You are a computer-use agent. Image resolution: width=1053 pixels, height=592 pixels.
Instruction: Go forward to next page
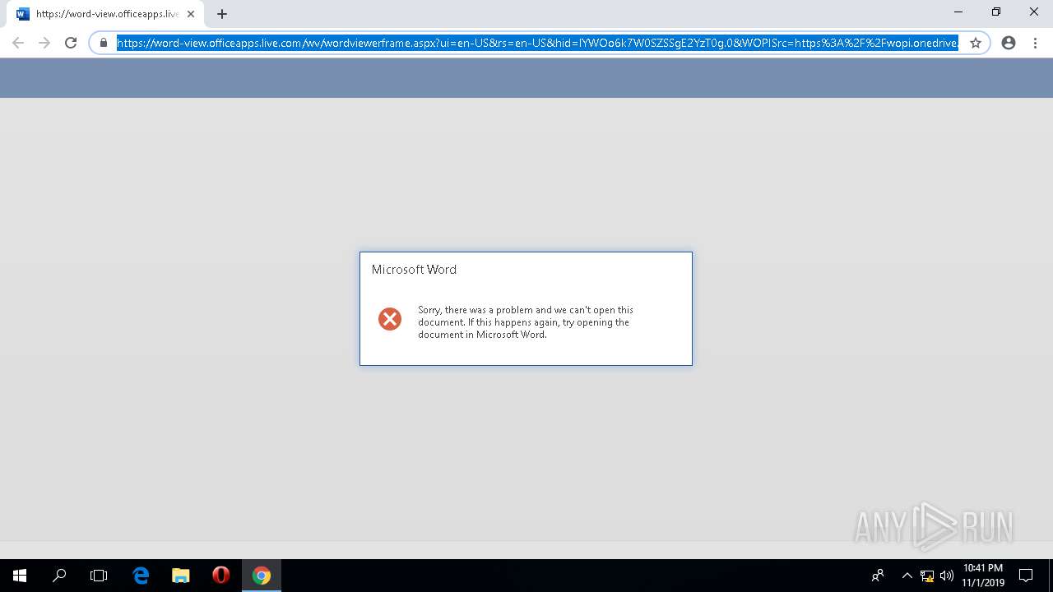tap(44, 43)
